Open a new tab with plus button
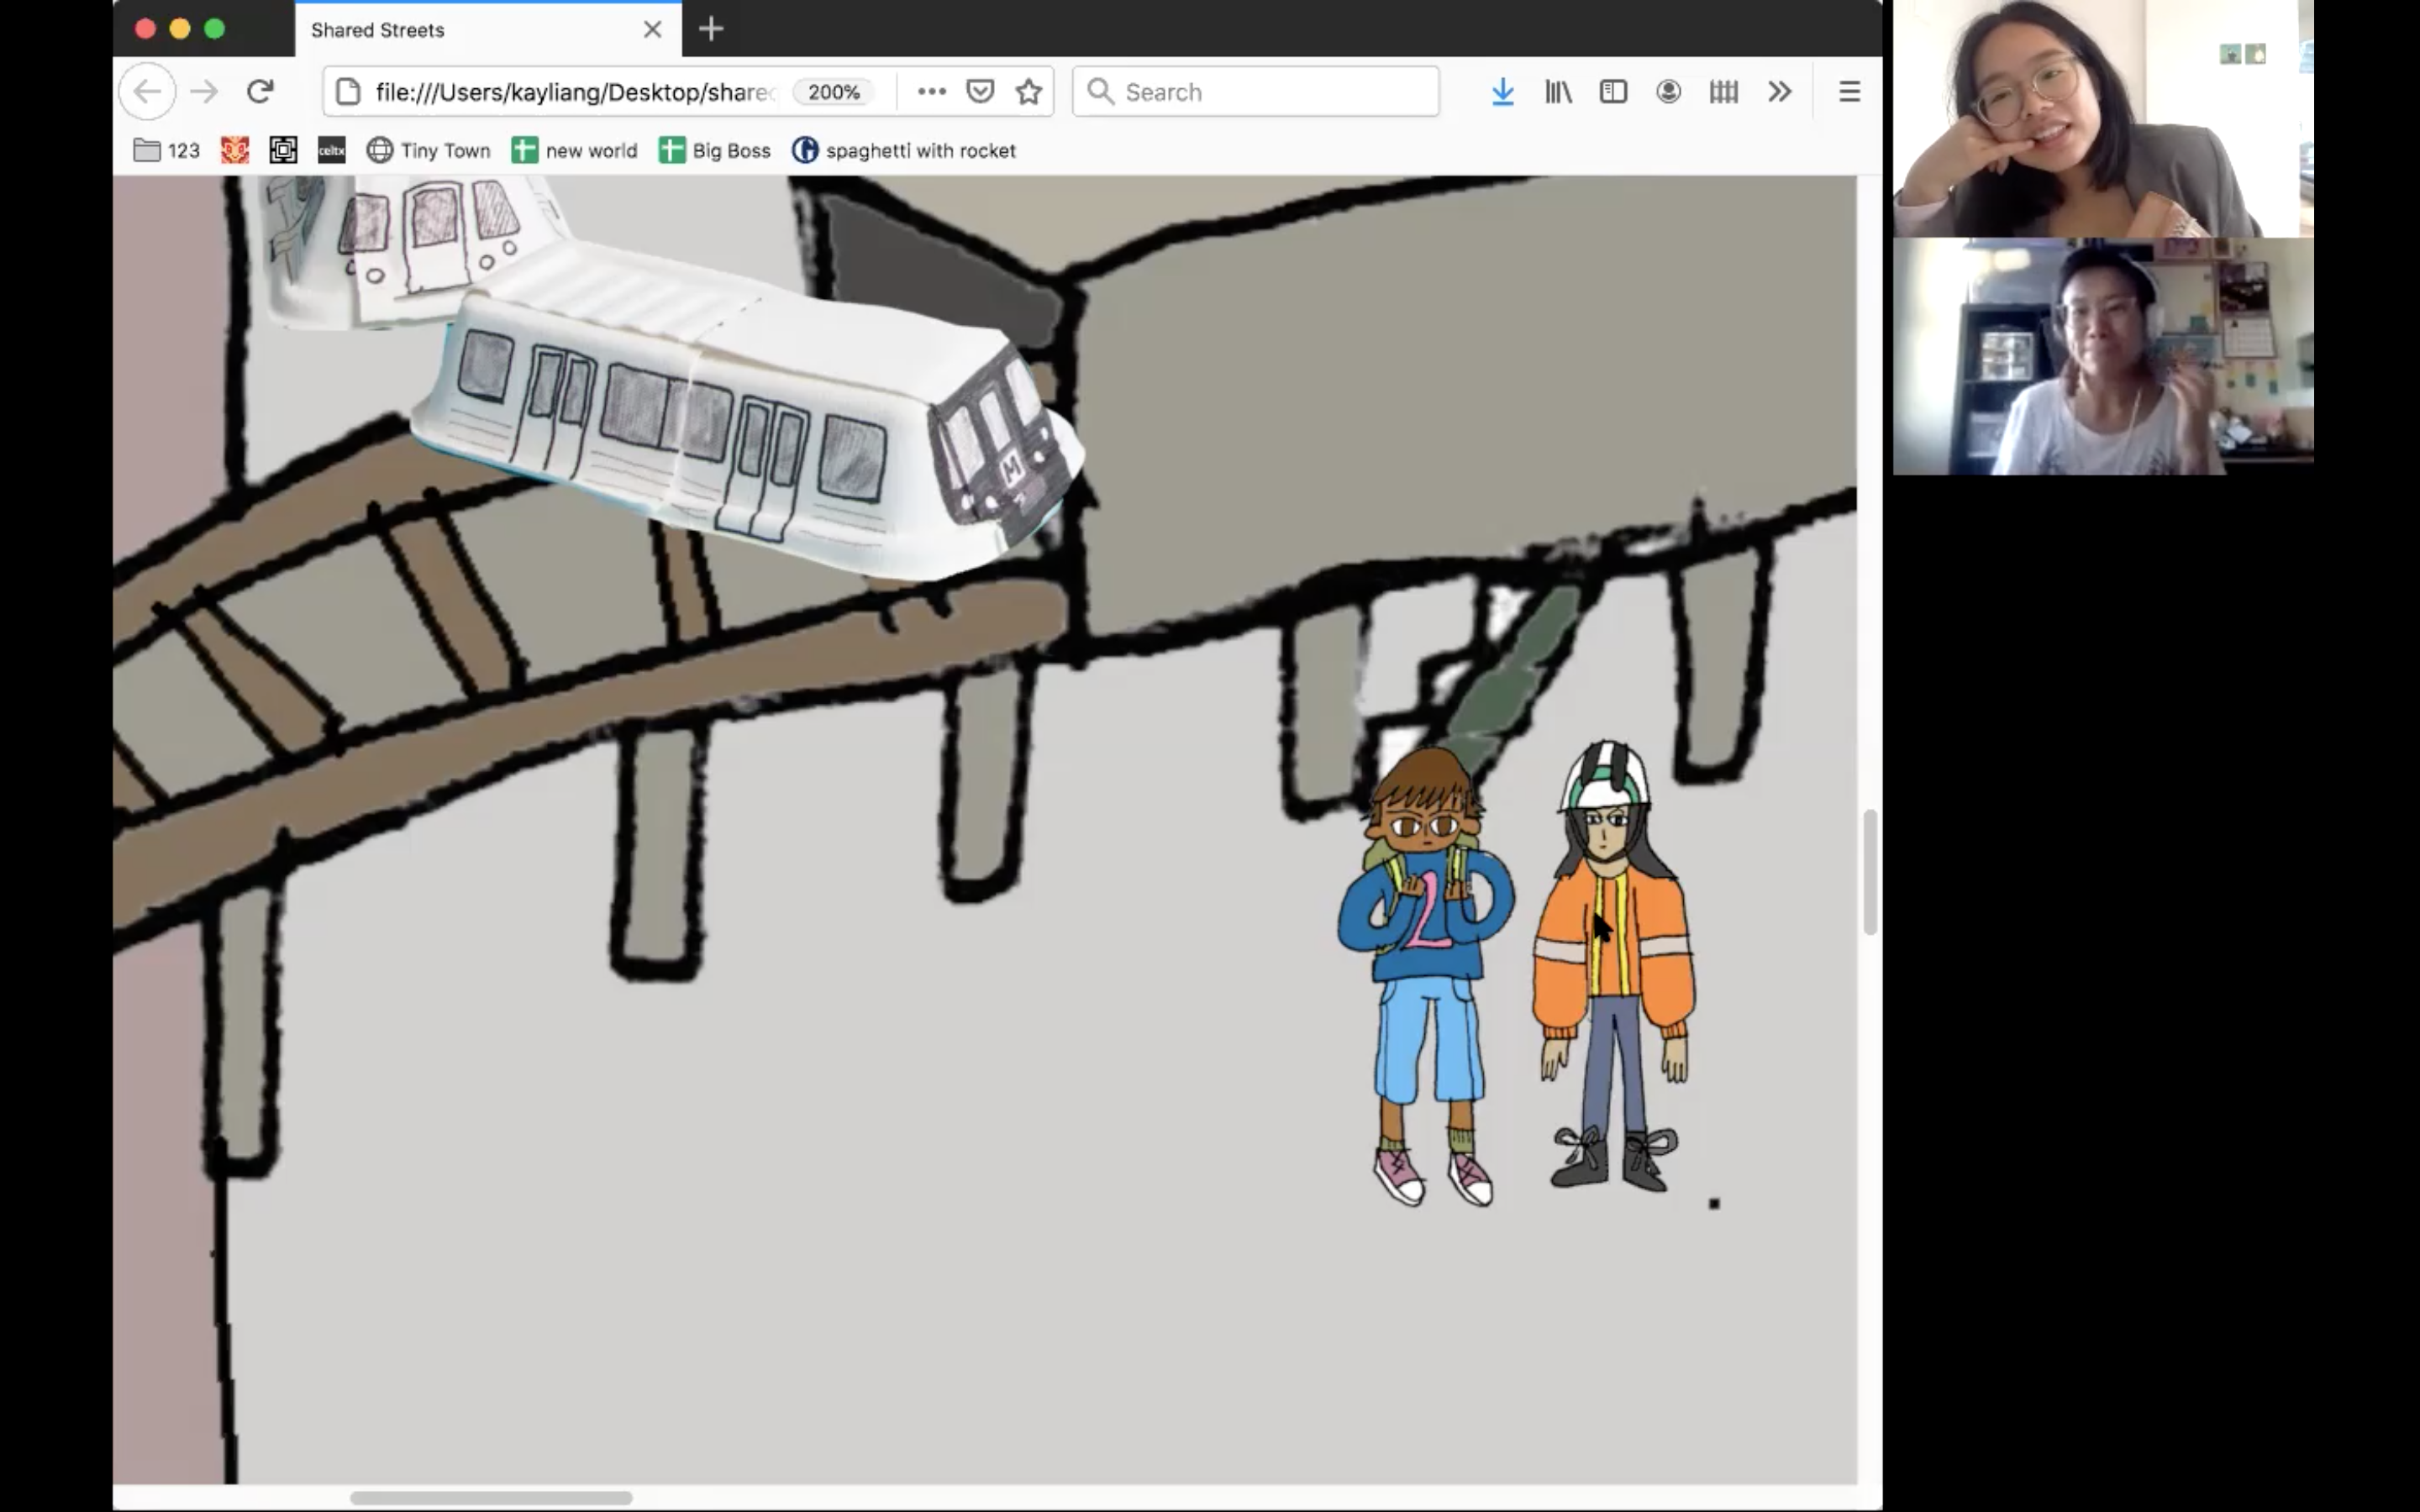Viewport: 2420px width, 1512px height. pos(711,29)
